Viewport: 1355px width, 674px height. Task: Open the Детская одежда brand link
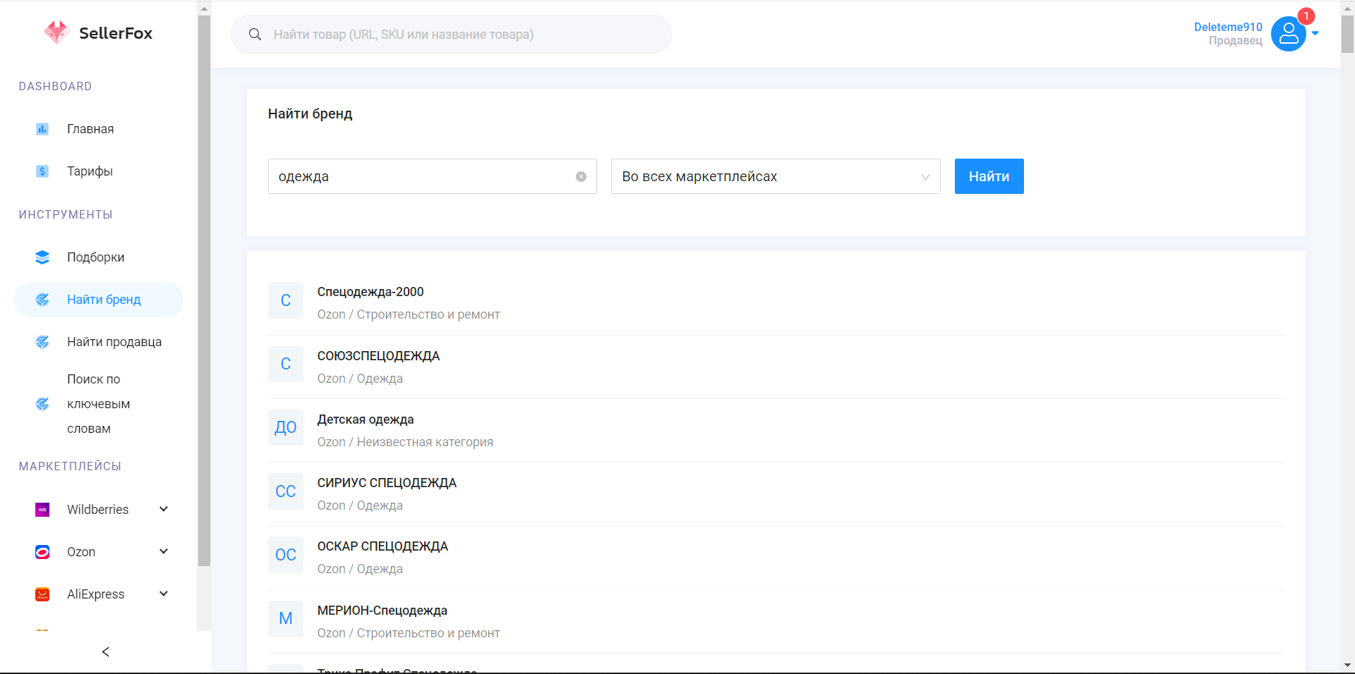pyautogui.click(x=366, y=419)
